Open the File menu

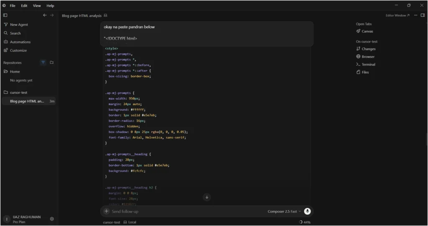coord(13,6)
